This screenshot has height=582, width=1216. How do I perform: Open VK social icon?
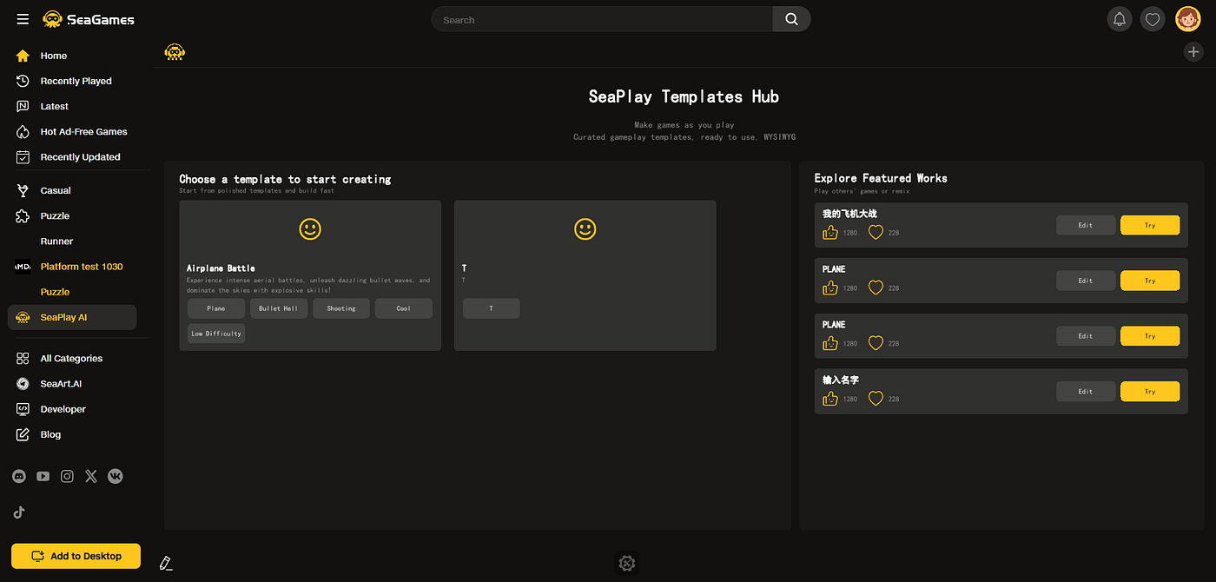[116, 476]
